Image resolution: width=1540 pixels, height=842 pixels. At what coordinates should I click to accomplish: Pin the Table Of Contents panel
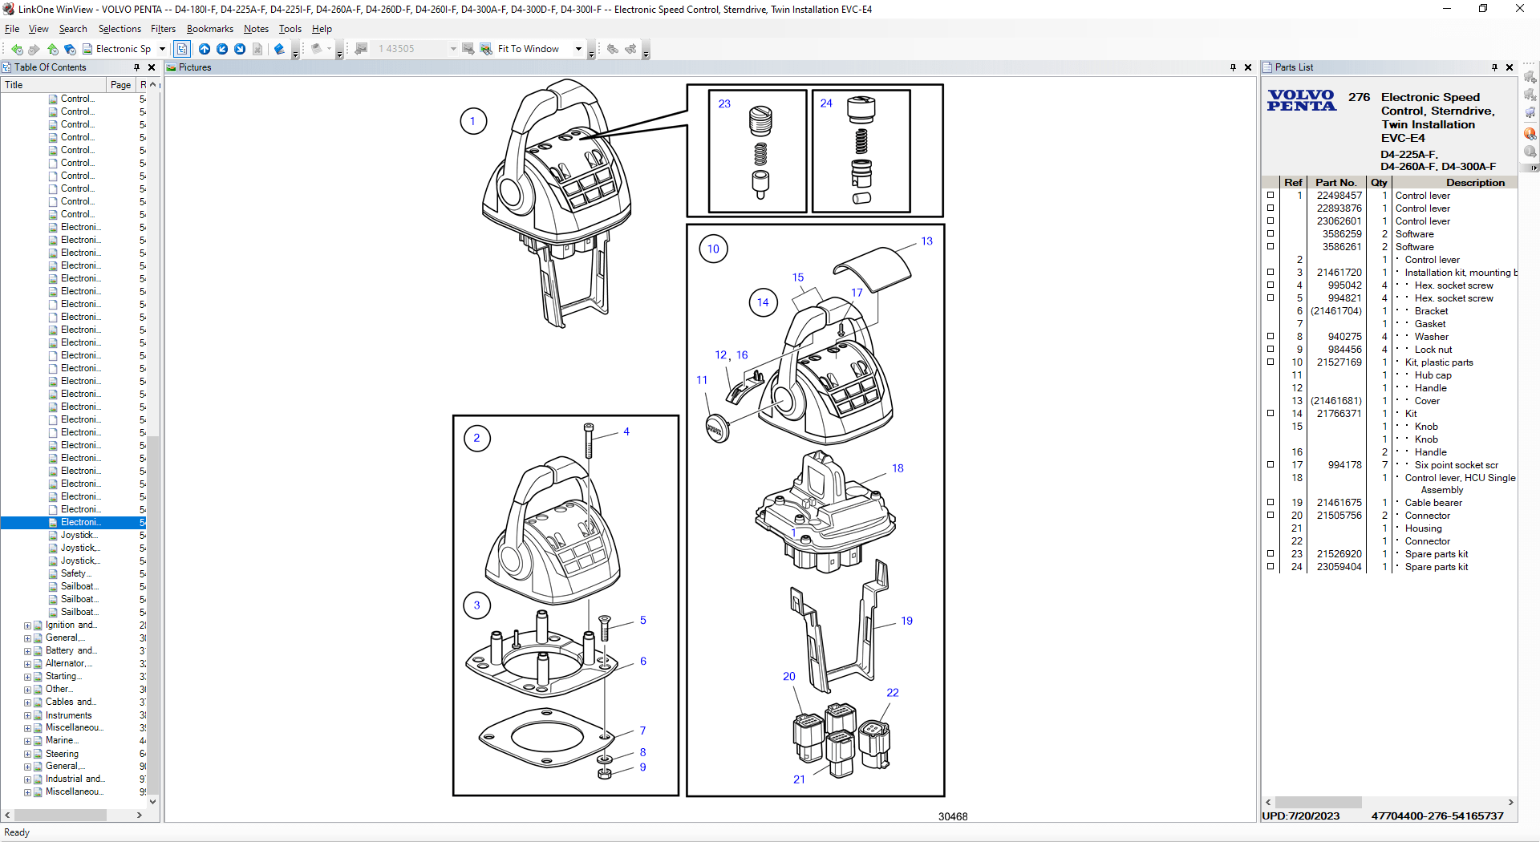coord(136,67)
